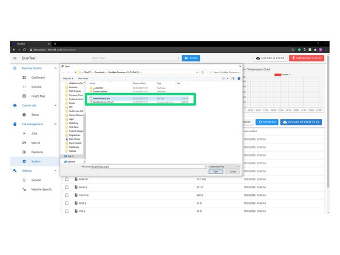Open General settings
Screen dimensions: 340x255
[36, 180]
